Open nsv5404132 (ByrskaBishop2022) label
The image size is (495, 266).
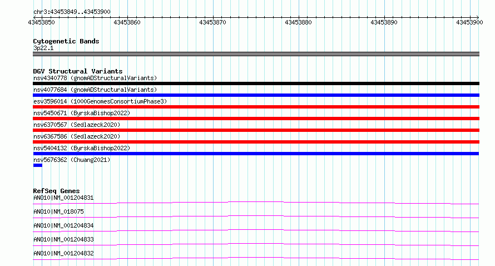82,148
